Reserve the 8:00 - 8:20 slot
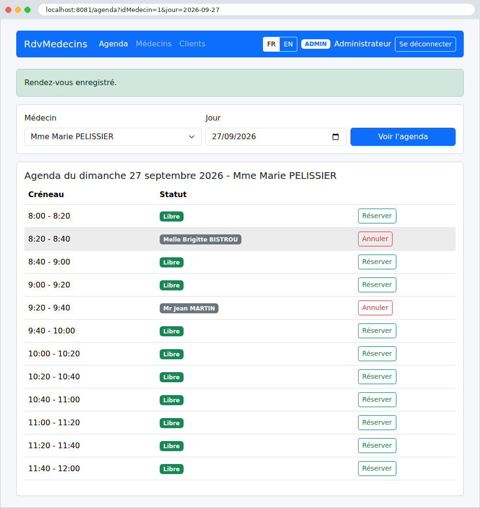The width and height of the screenshot is (480, 508). coord(377,216)
